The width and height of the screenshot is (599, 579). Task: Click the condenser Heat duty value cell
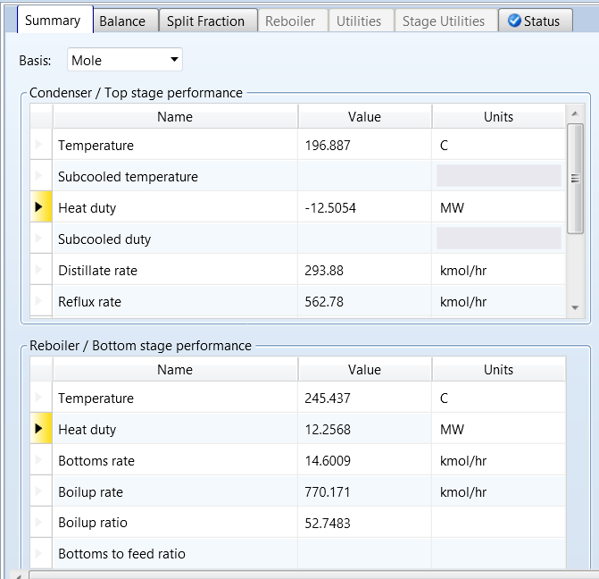pyautogui.click(x=364, y=208)
